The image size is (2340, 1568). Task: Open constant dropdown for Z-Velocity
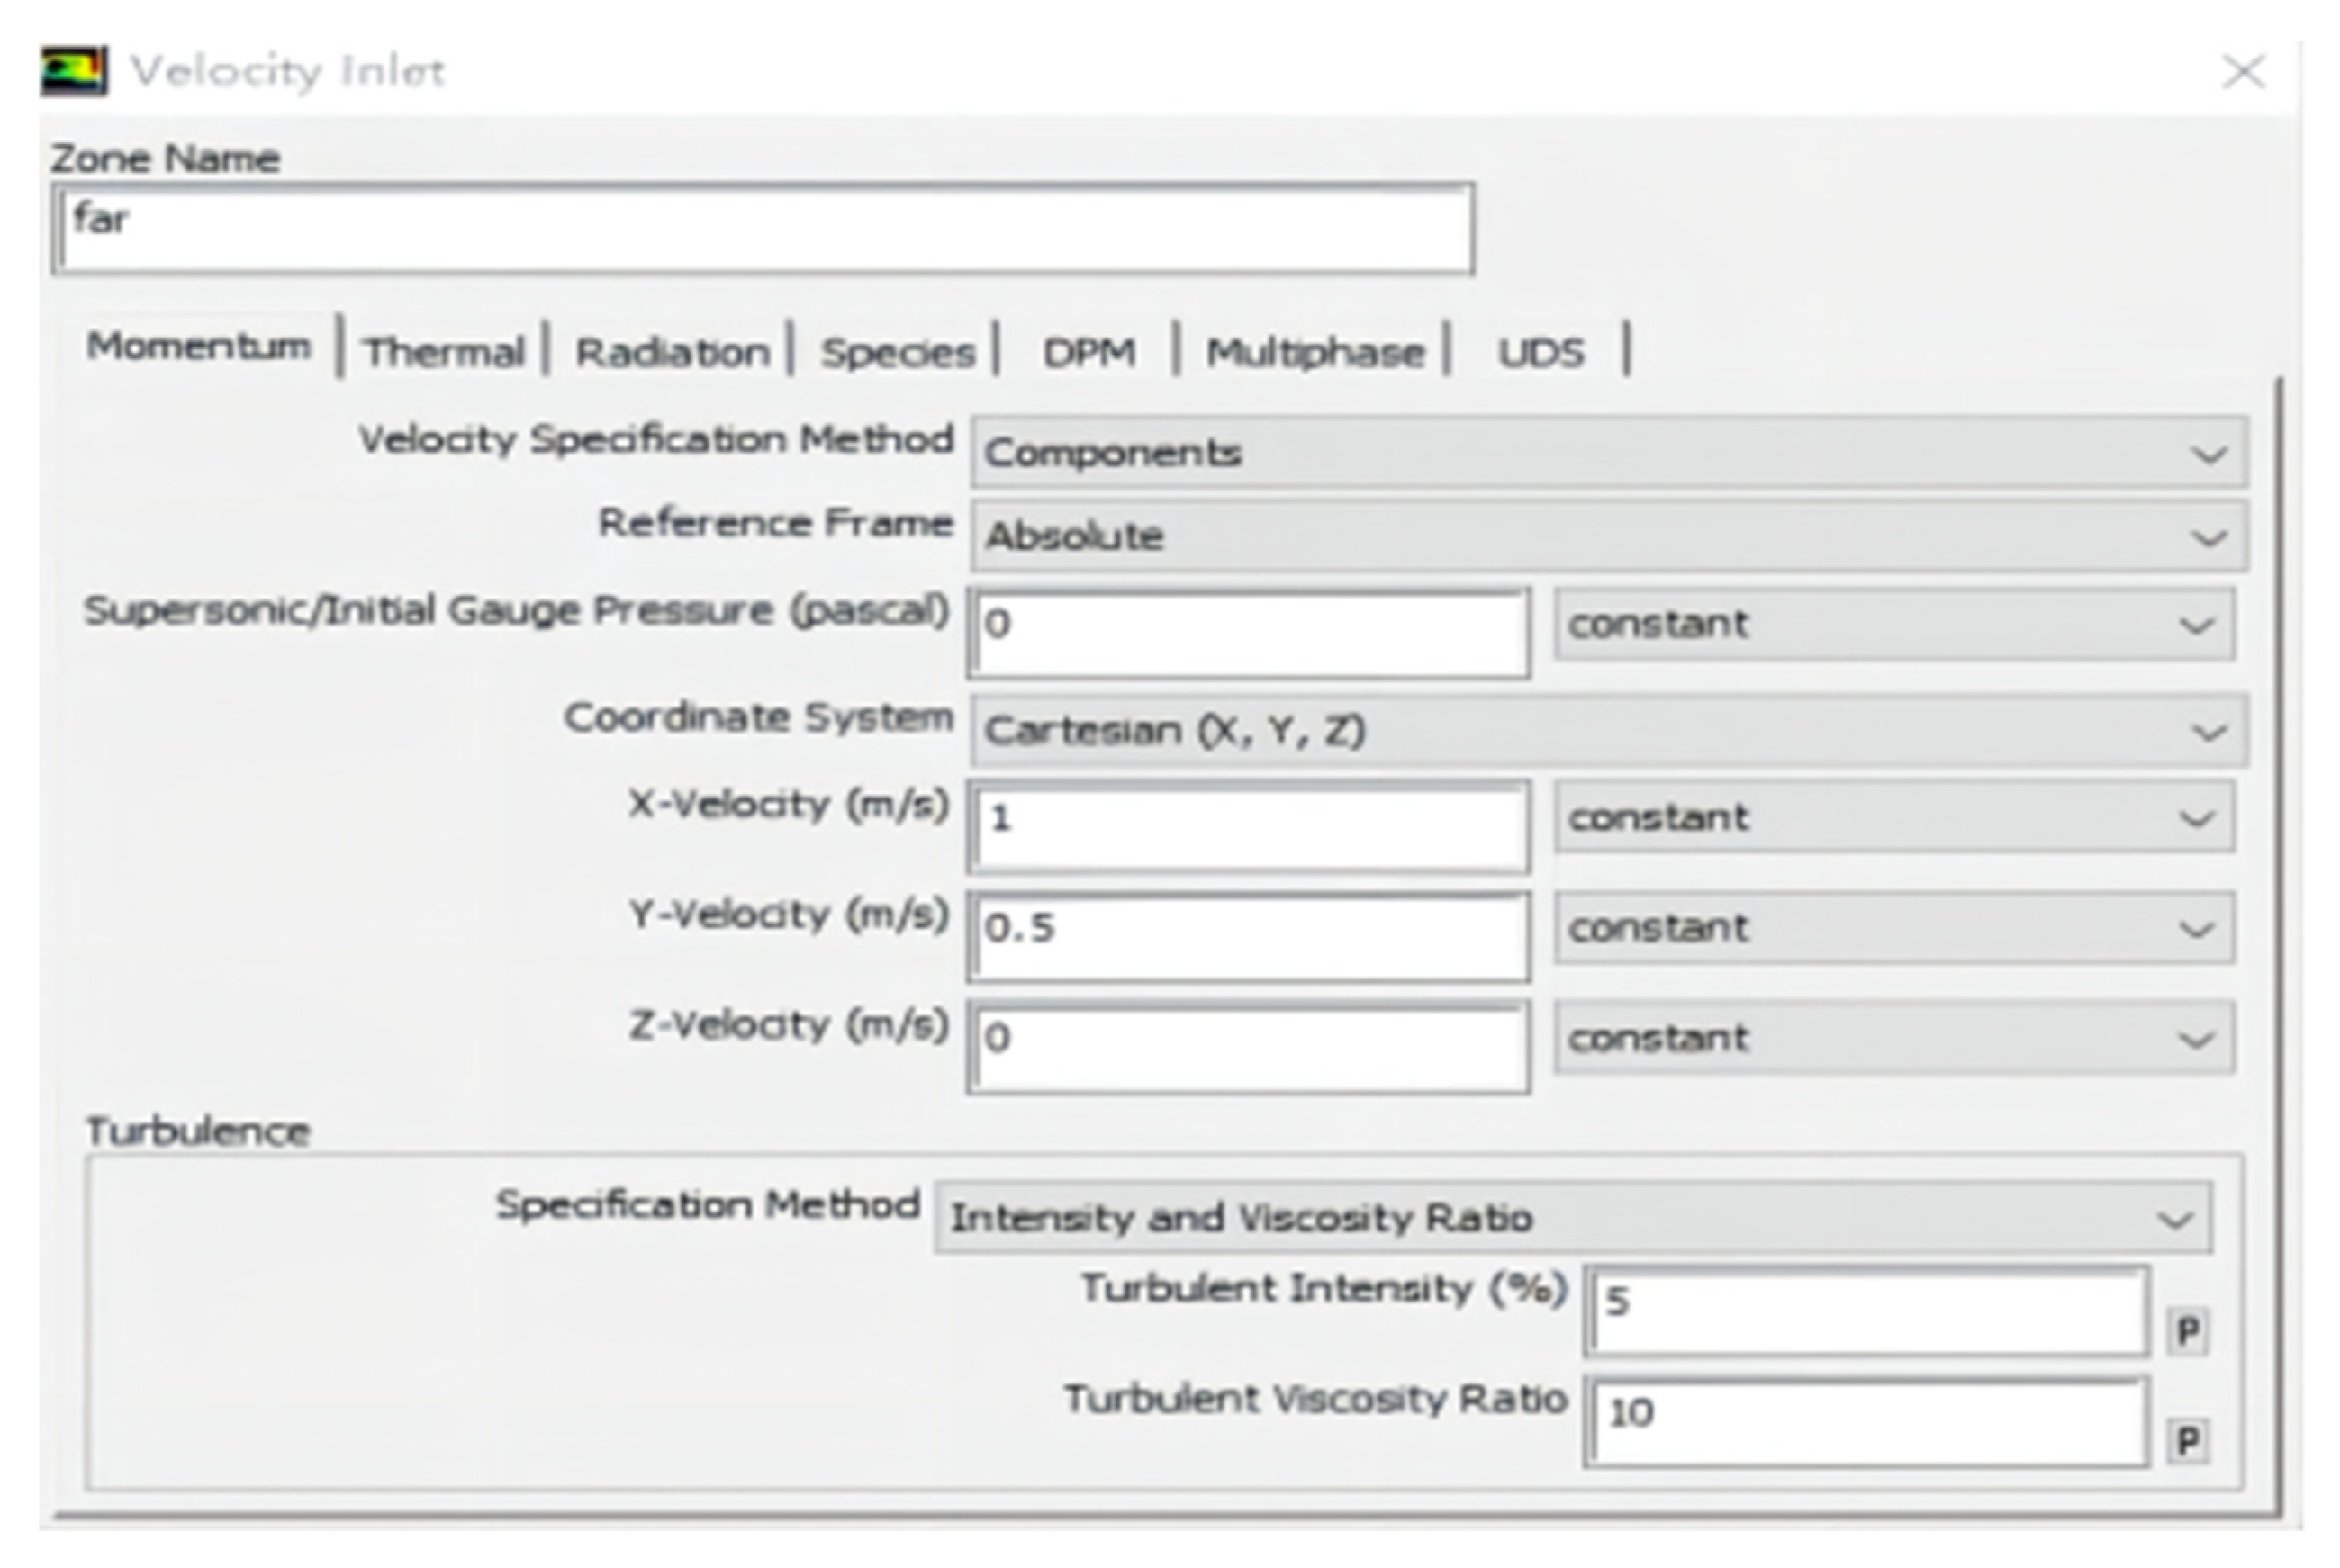click(1893, 1038)
